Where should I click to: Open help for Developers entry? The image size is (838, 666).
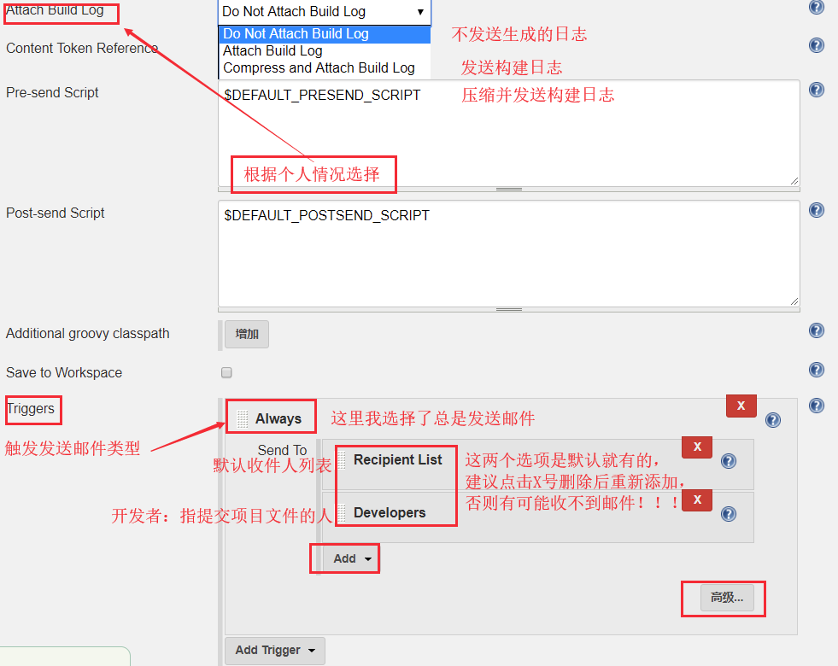click(729, 514)
